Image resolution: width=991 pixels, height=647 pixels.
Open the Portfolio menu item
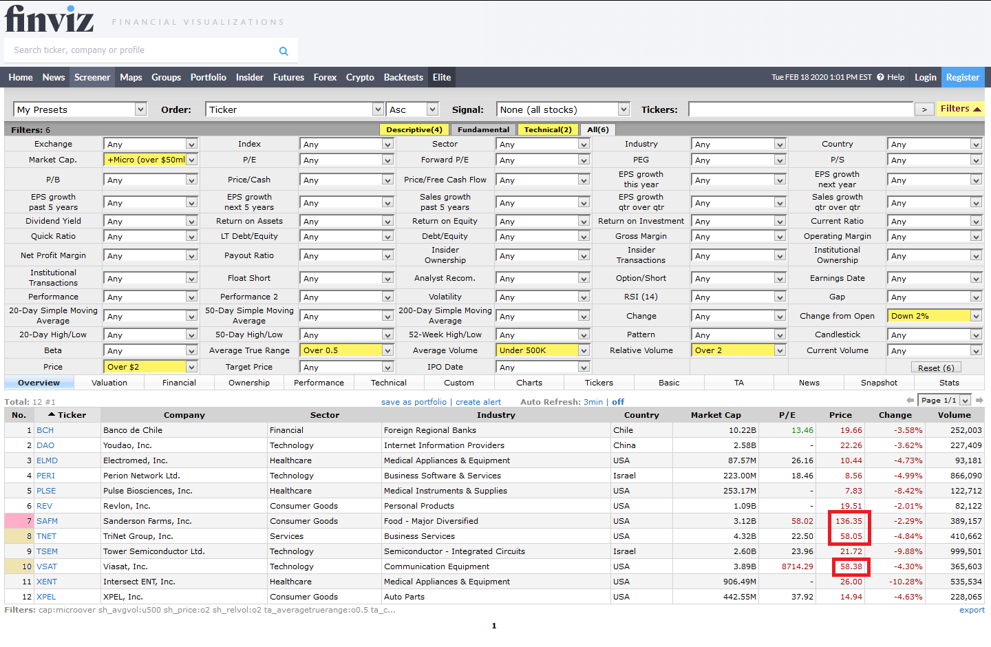click(208, 77)
